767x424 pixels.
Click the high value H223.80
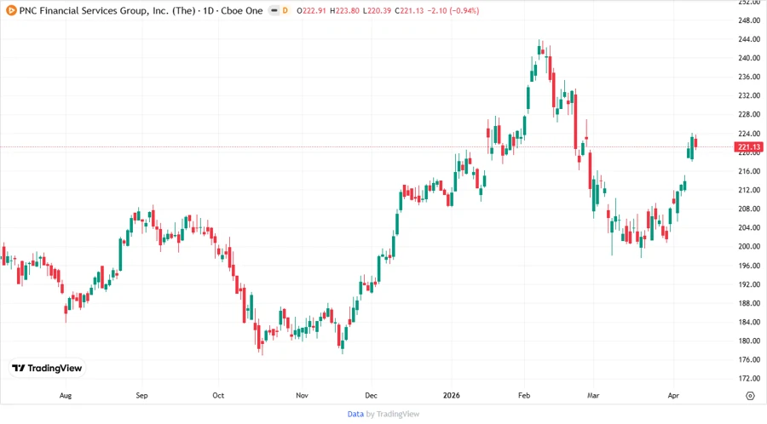344,10
